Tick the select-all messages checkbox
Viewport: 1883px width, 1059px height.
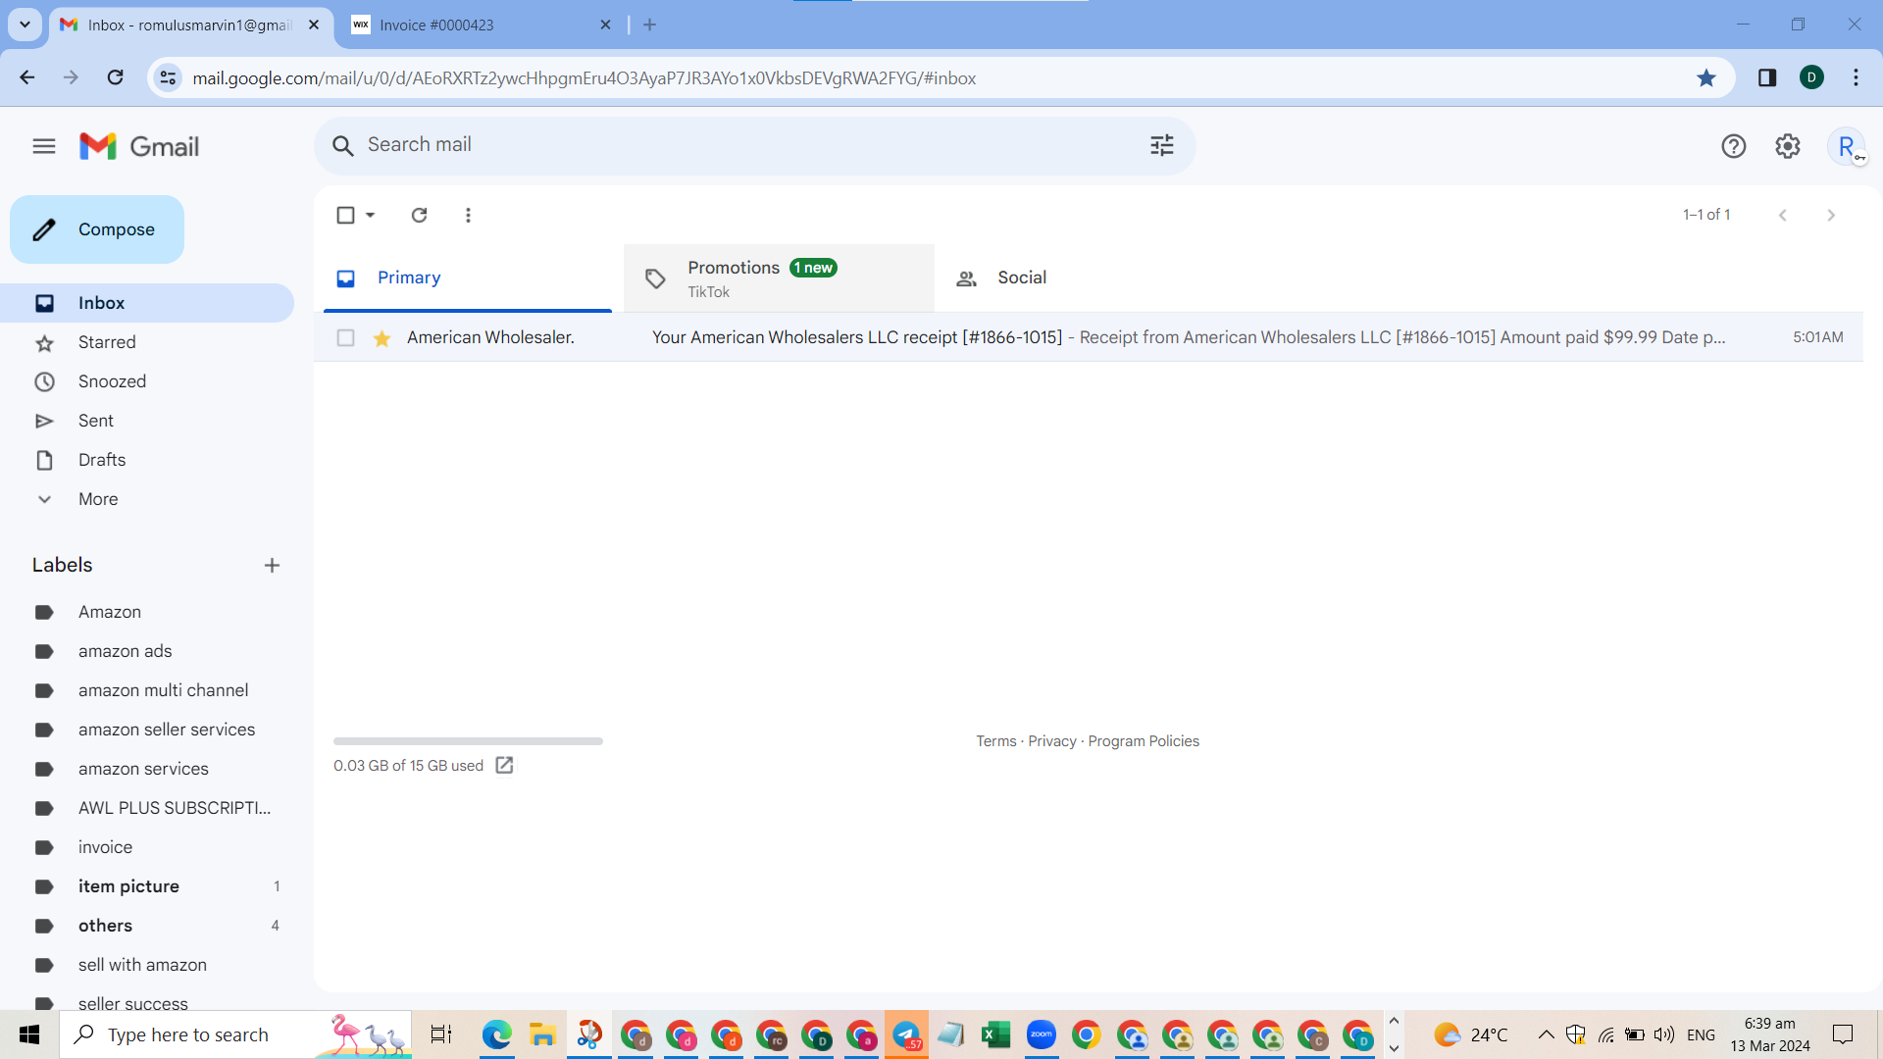pyautogui.click(x=345, y=215)
